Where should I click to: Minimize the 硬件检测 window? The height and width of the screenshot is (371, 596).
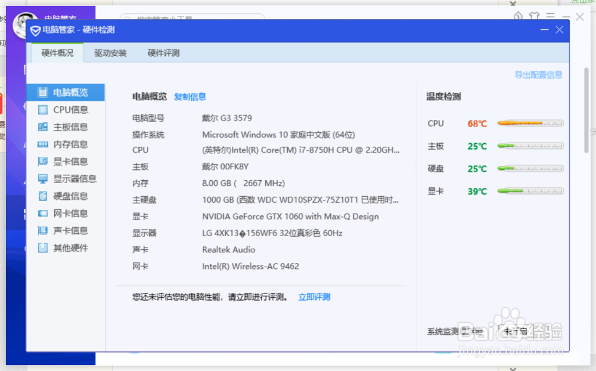pyautogui.click(x=544, y=30)
